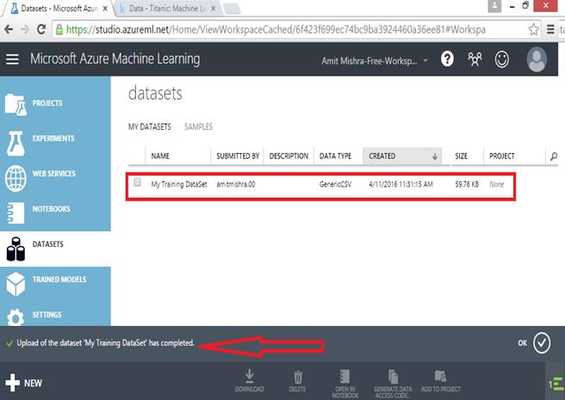
Task: Click Generate Data Access Code icon
Action: (x=393, y=384)
